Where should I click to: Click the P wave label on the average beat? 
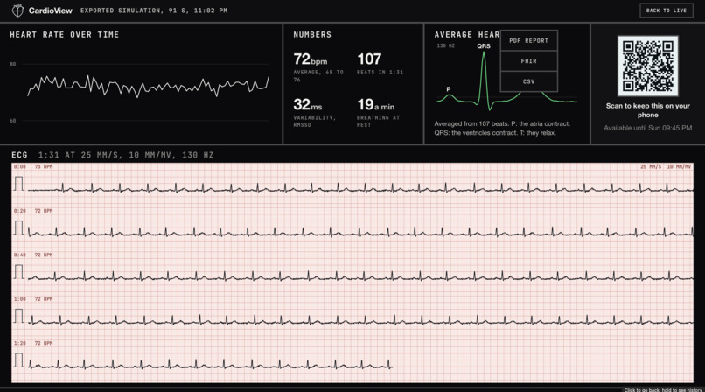[x=448, y=89]
